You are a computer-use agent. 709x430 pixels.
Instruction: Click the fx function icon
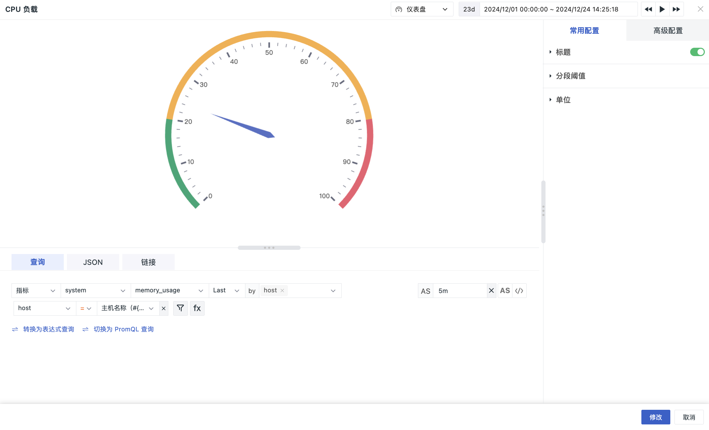pos(197,308)
